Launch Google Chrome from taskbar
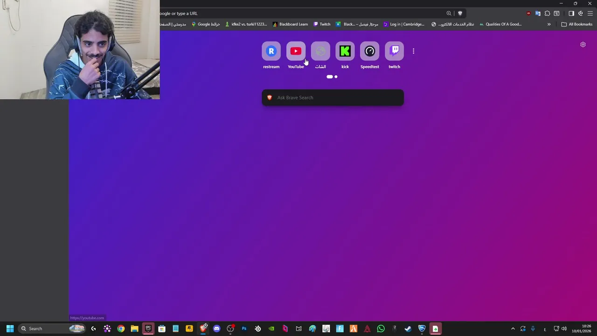 [x=121, y=329]
